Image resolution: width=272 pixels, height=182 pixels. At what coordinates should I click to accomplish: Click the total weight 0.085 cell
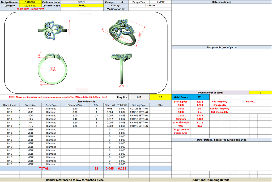click(122, 116)
